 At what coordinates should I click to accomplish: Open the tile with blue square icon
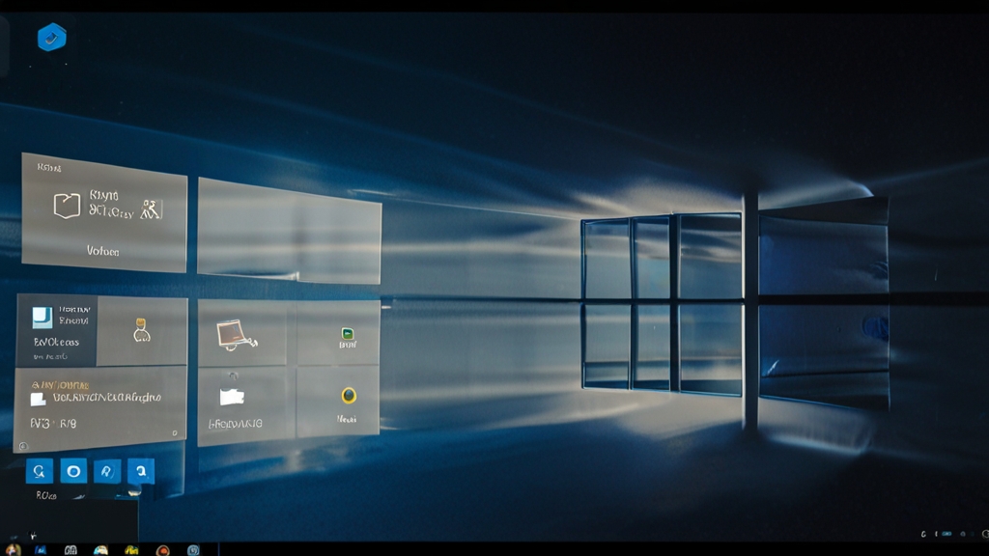pos(56,330)
